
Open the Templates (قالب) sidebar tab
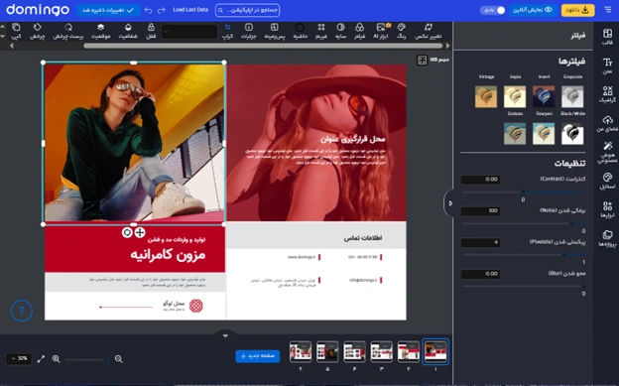607,37
